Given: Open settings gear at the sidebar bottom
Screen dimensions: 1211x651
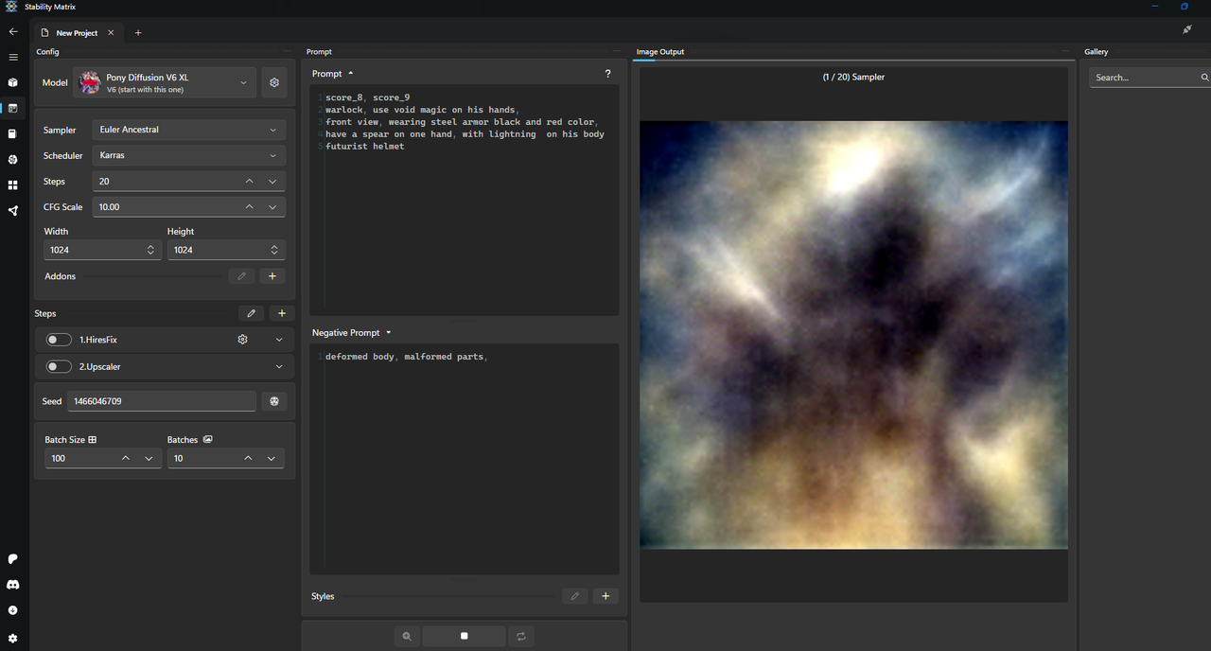Looking at the screenshot, I should [13, 639].
